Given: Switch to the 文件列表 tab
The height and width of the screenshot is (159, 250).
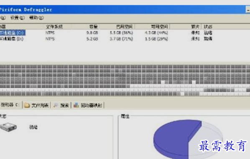Looking at the screenshot, I should [36, 105].
